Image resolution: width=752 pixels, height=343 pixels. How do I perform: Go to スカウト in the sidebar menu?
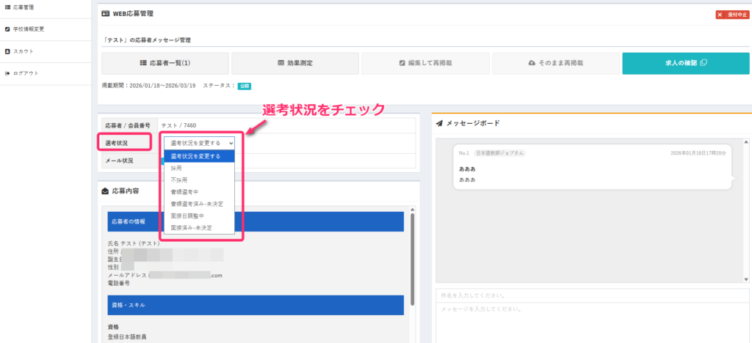pyautogui.click(x=23, y=51)
